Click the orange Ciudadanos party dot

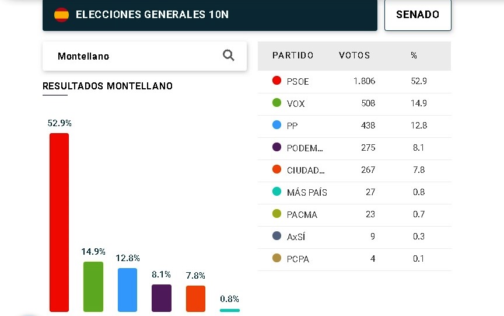click(277, 169)
